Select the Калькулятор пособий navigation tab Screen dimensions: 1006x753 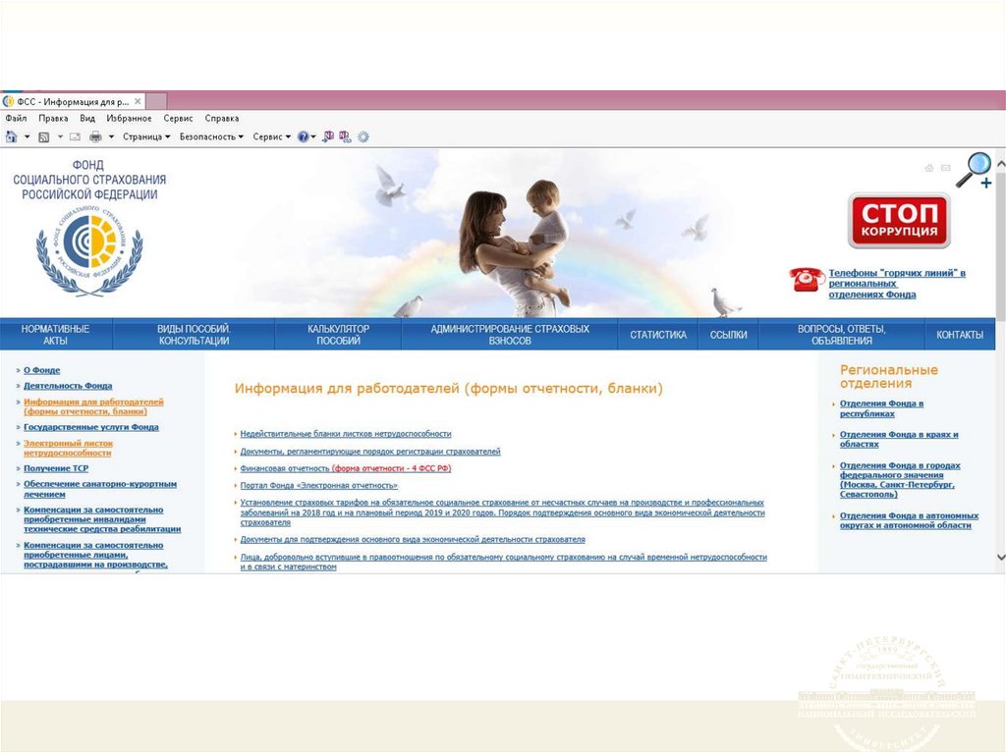coord(338,335)
